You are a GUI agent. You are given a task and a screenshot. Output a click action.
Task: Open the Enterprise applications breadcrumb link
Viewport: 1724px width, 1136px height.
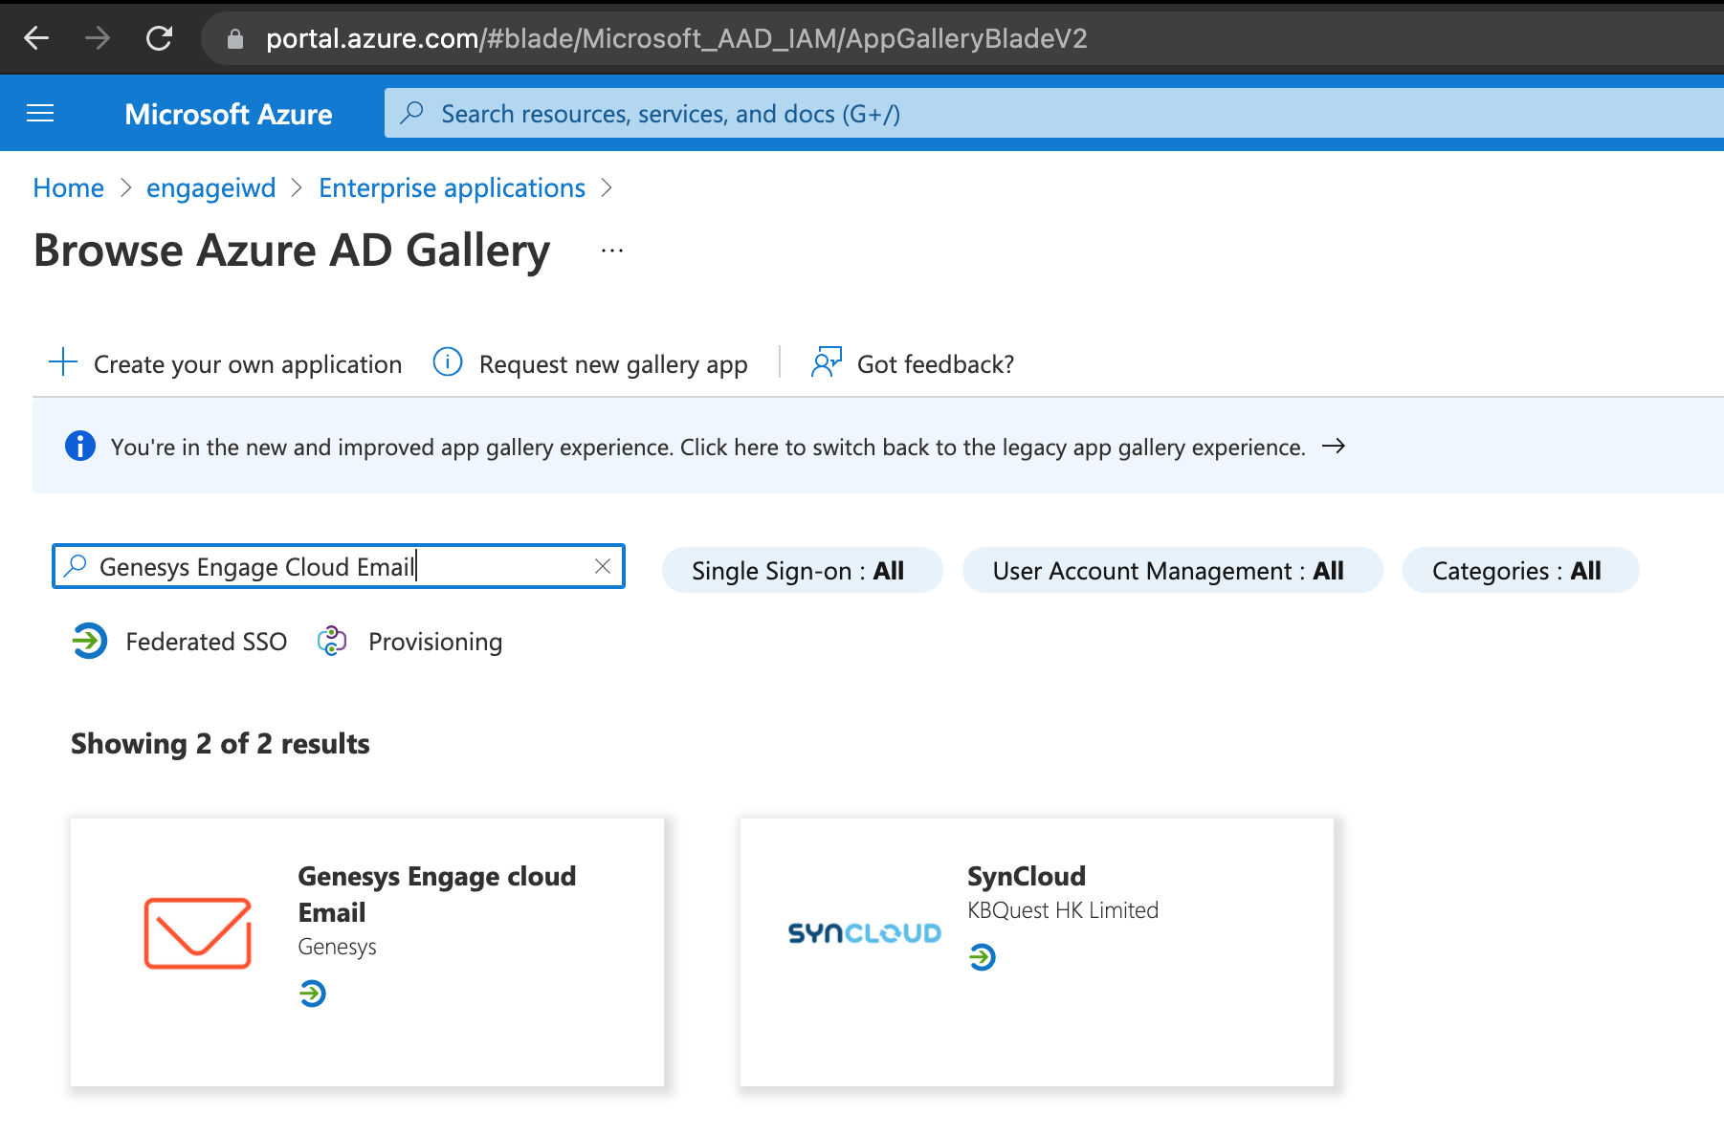click(452, 188)
